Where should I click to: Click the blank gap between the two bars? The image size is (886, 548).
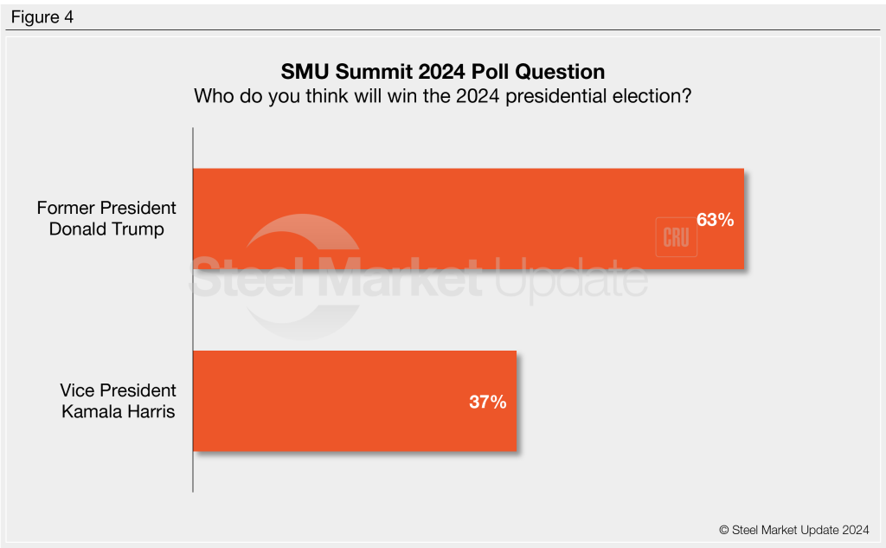[433, 310]
